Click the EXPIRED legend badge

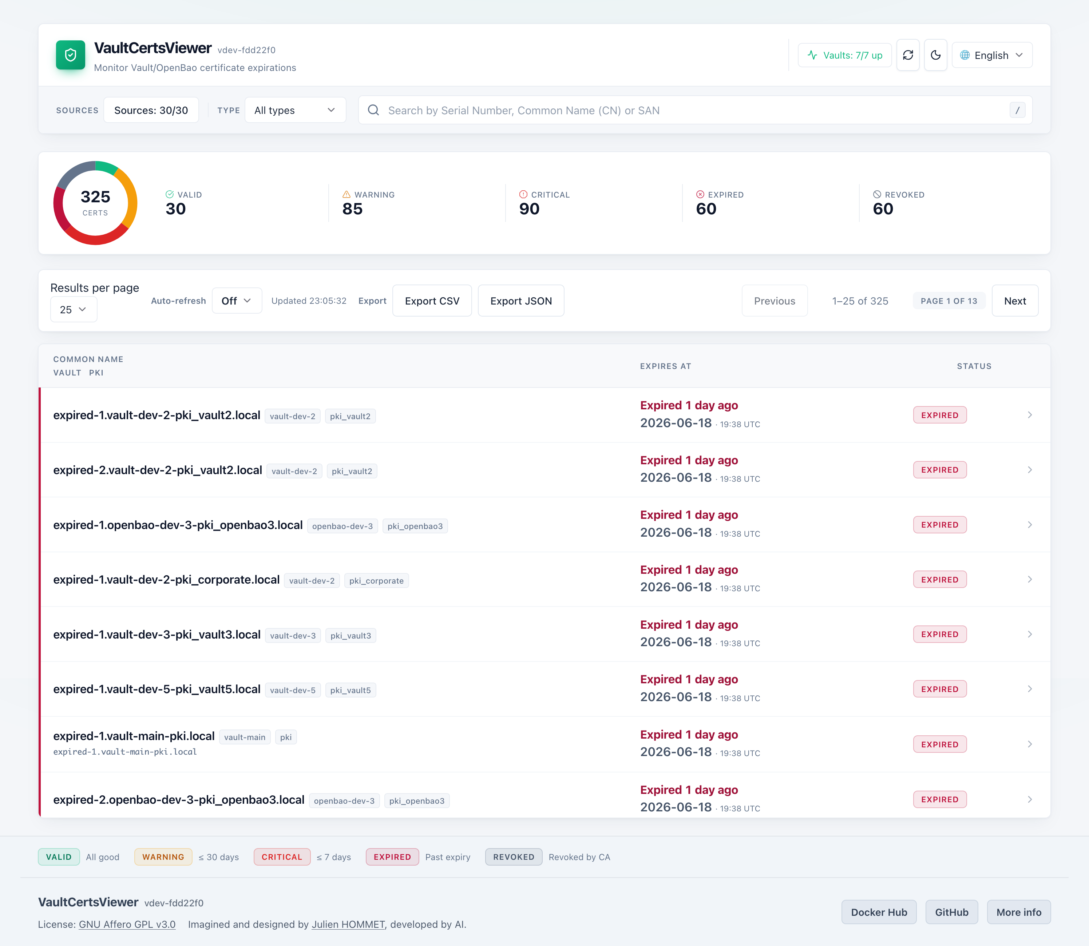(392, 857)
